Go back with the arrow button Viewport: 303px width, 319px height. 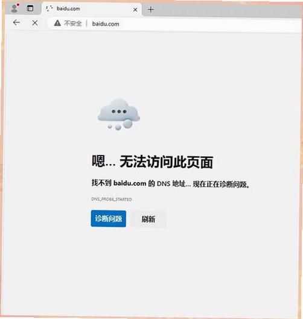pyautogui.click(x=16, y=22)
